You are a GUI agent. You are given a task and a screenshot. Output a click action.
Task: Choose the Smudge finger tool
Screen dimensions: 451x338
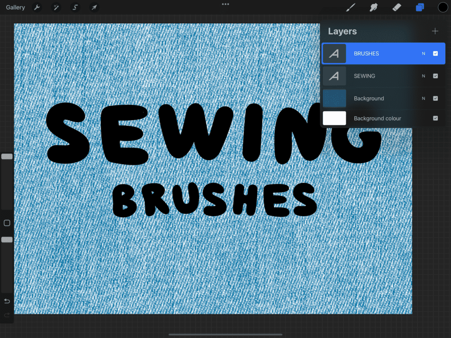[x=374, y=7]
